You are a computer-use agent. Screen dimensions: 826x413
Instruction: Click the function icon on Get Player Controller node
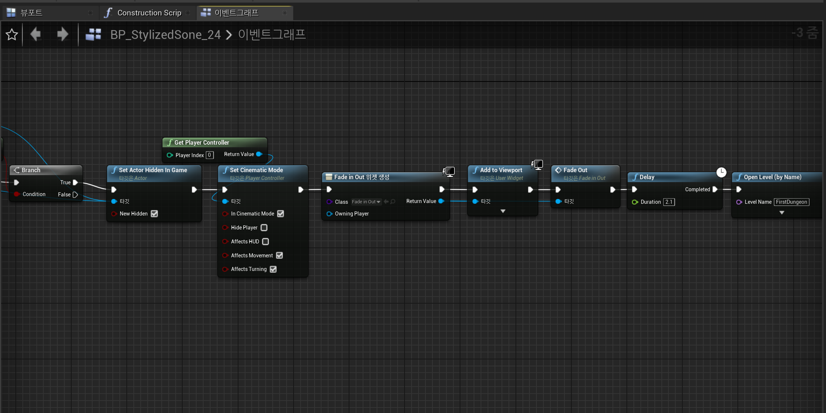(x=170, y=142)
